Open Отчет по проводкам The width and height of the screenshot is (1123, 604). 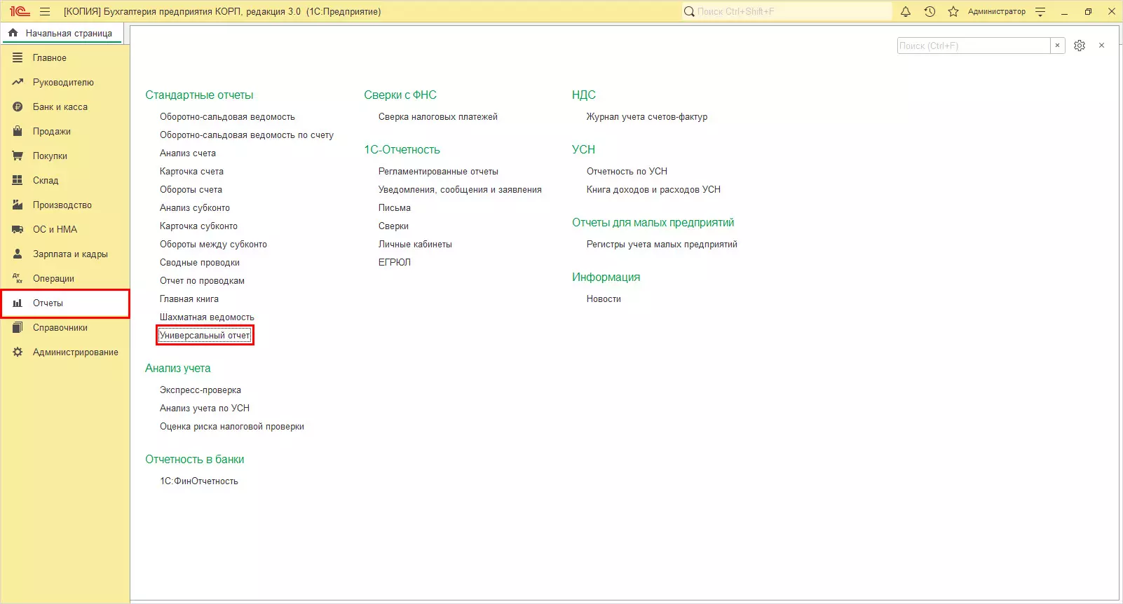click(x=202, y=280)
